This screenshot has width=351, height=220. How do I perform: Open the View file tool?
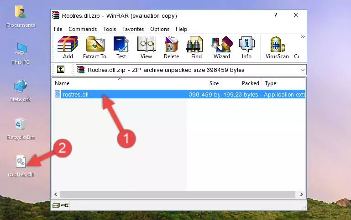147,47
